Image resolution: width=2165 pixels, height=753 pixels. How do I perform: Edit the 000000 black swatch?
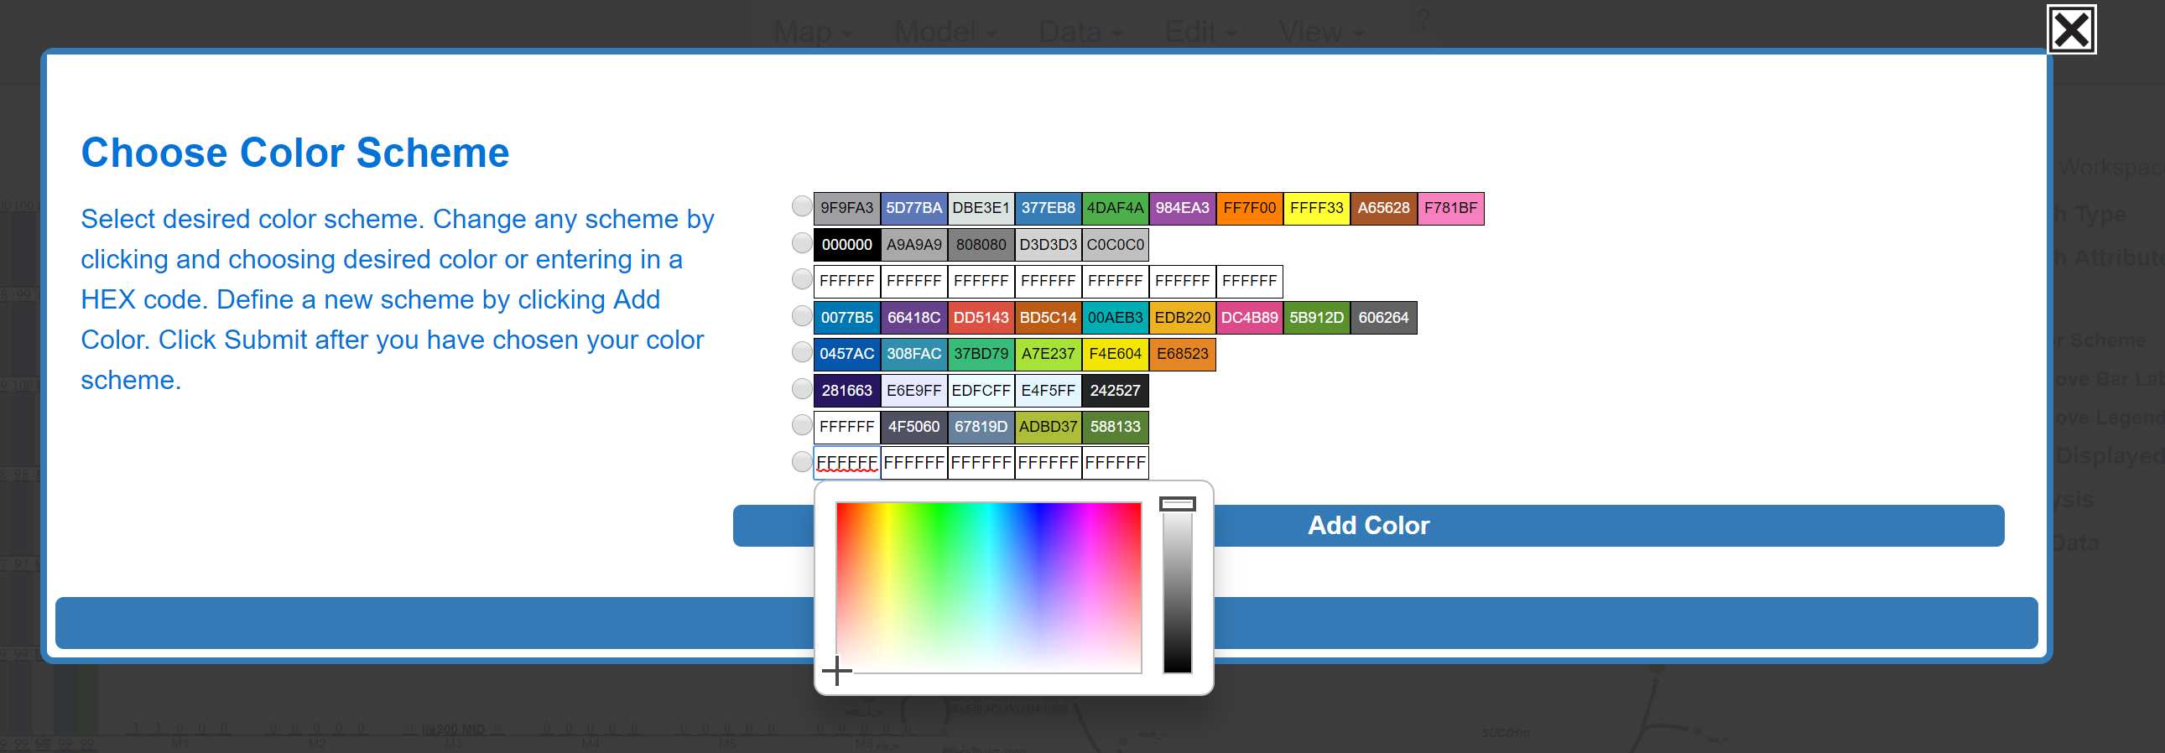click(x=847, y=245)
